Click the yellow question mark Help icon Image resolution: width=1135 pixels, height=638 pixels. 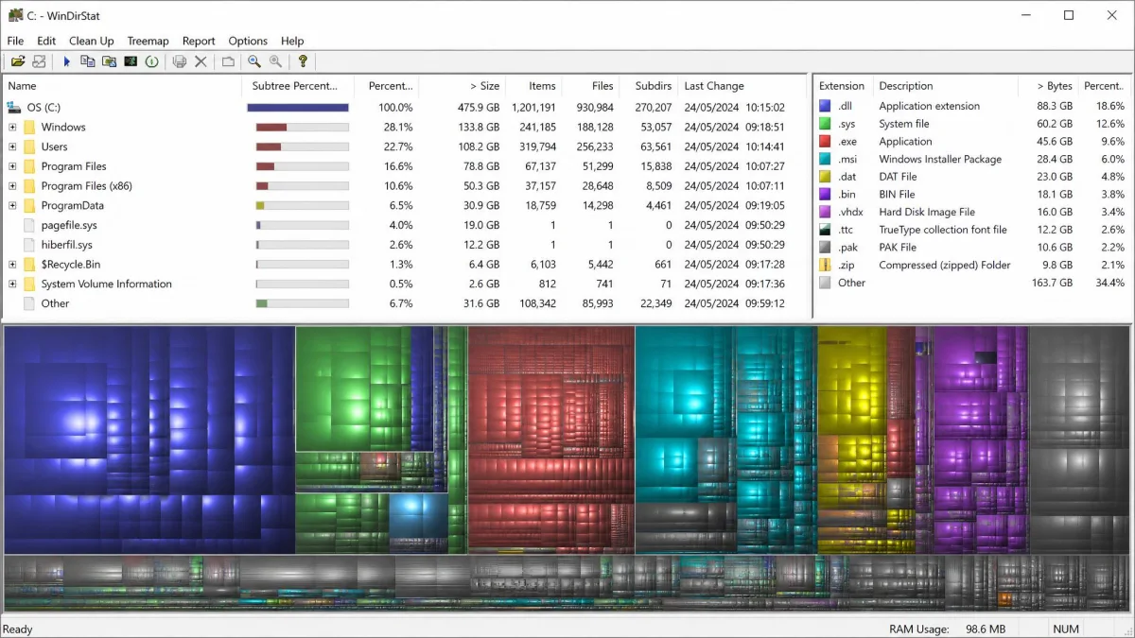303,61
